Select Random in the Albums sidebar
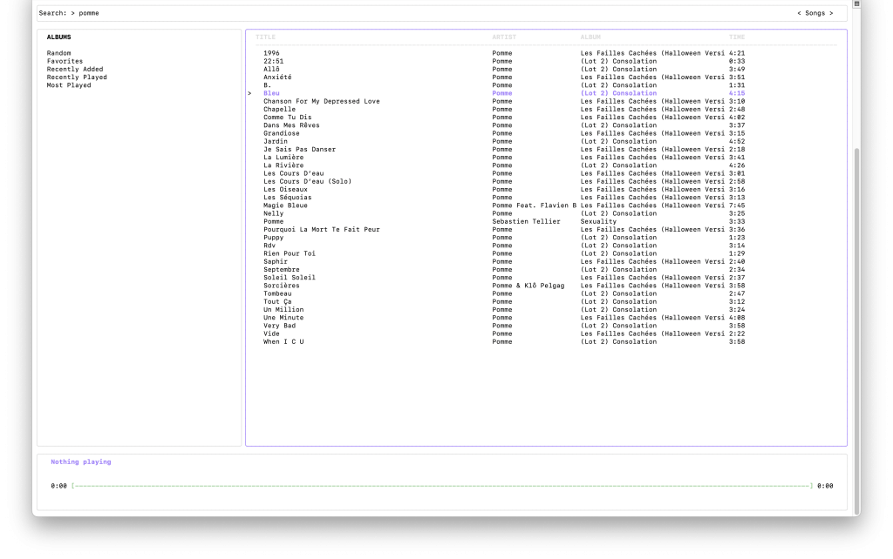Viewport: 893px width, 559px height. [x=59, y=53]
